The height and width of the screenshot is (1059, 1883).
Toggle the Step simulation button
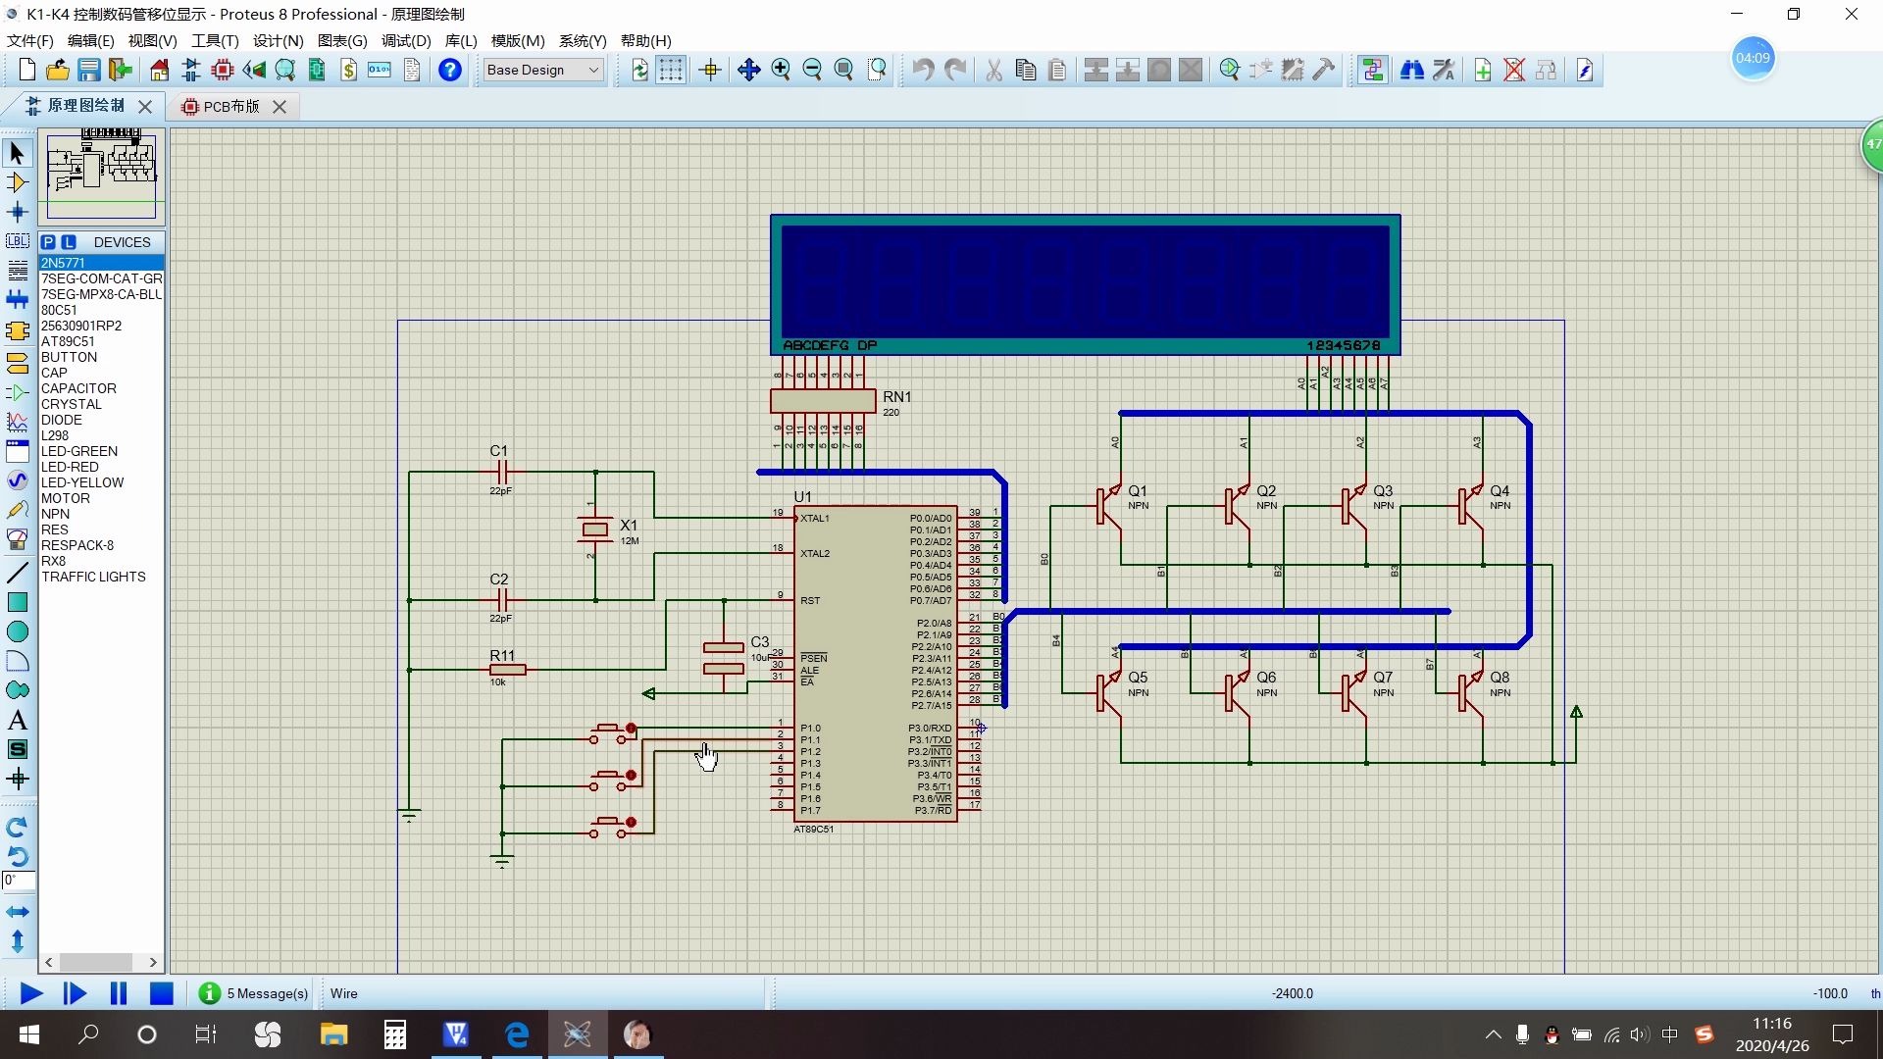(x=74, y=993)
